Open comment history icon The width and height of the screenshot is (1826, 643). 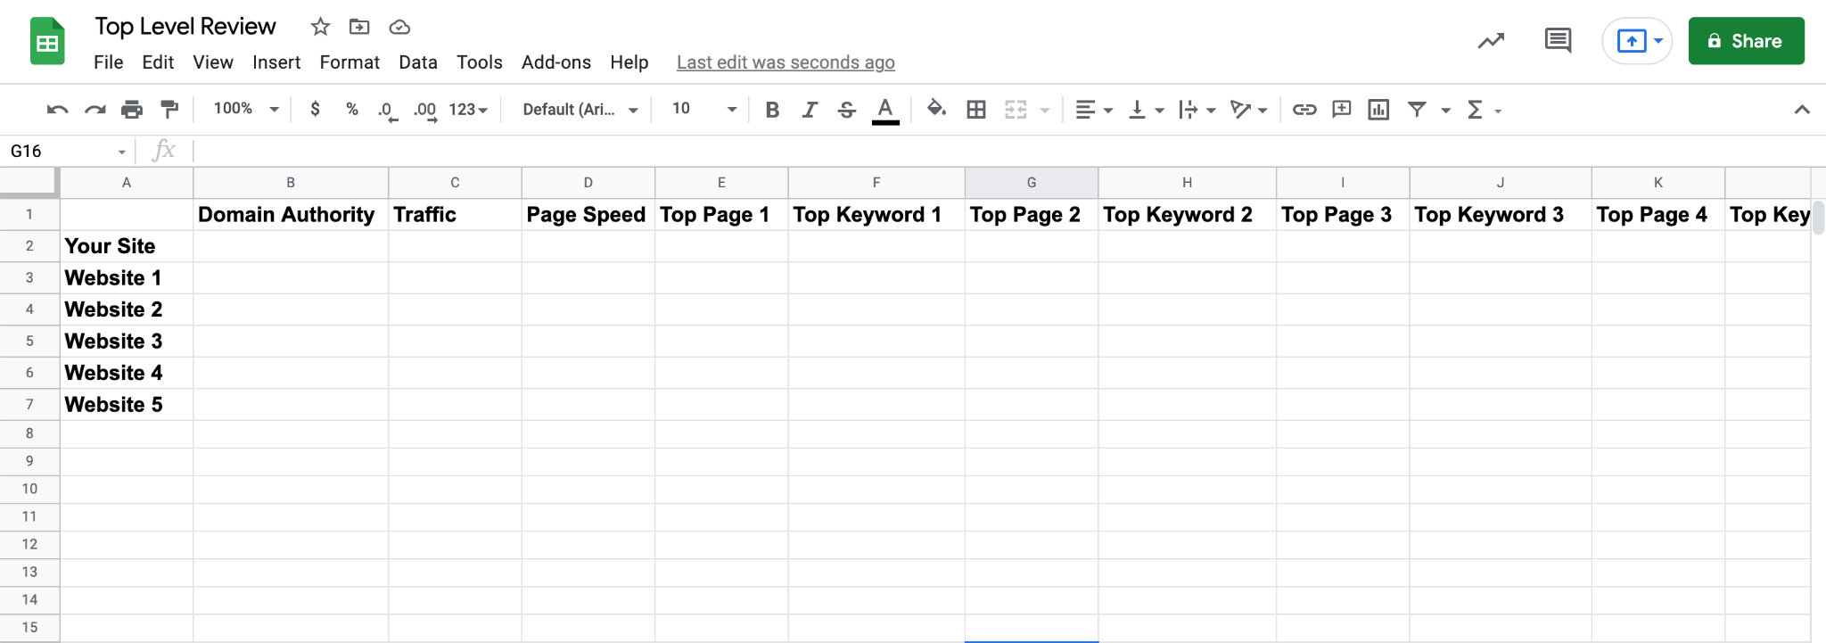pos(1558,41)
